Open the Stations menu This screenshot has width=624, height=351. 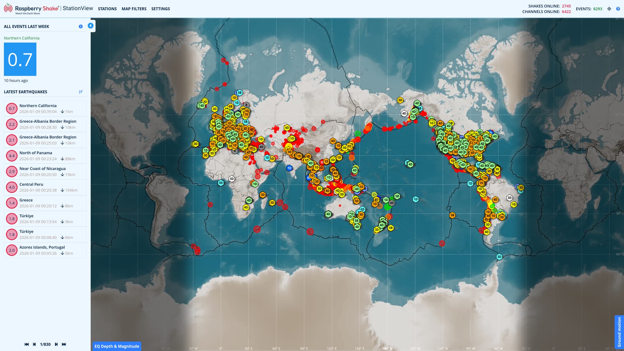click(x=107, y=9)
